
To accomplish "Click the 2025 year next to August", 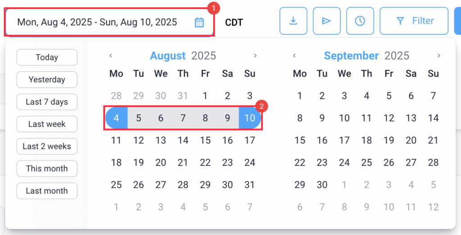I will point(204,55).
